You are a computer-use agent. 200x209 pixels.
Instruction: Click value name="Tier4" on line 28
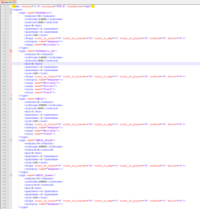point(40,93)
